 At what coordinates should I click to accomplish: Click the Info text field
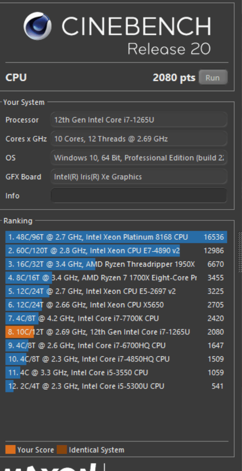[x=139, y=196]
